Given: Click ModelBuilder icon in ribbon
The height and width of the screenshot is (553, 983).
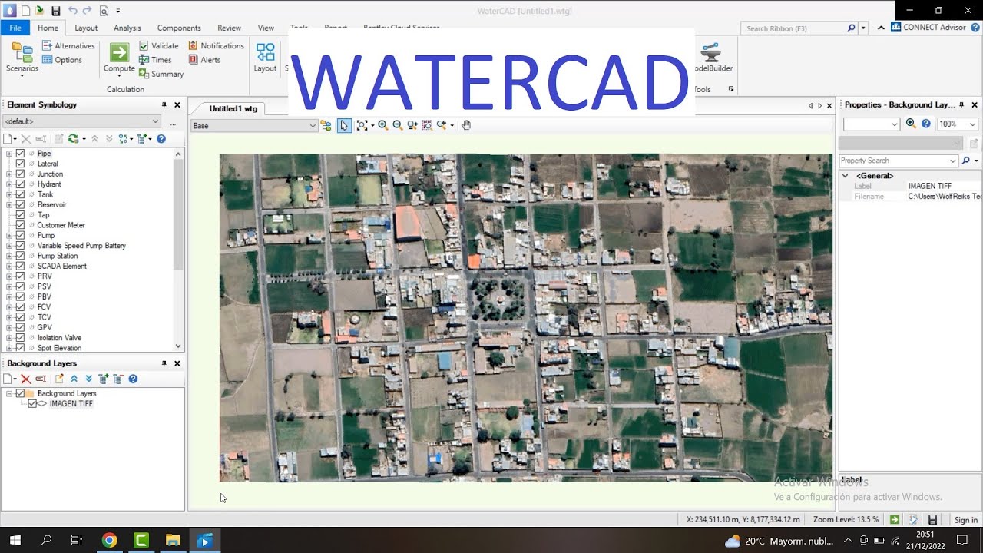Looking at the screenshot, I should coord(711,52).
